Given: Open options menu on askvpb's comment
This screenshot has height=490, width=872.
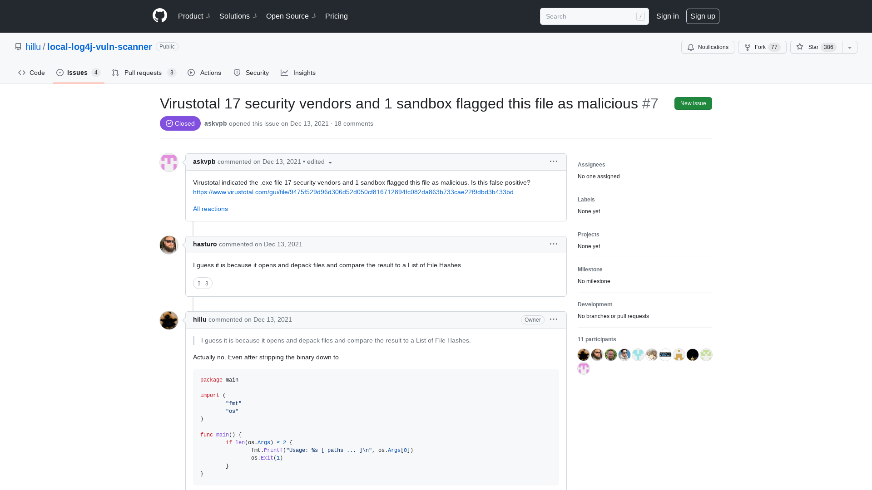Looking at the screenshot, I should point(554,162).
